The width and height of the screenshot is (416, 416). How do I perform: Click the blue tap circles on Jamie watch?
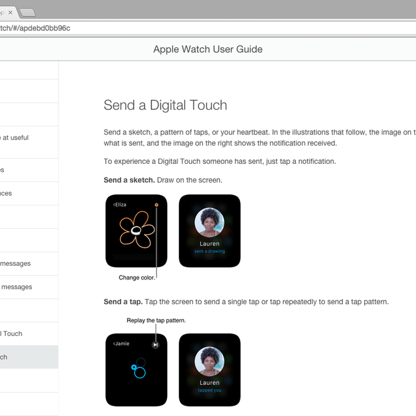[139, 368]
